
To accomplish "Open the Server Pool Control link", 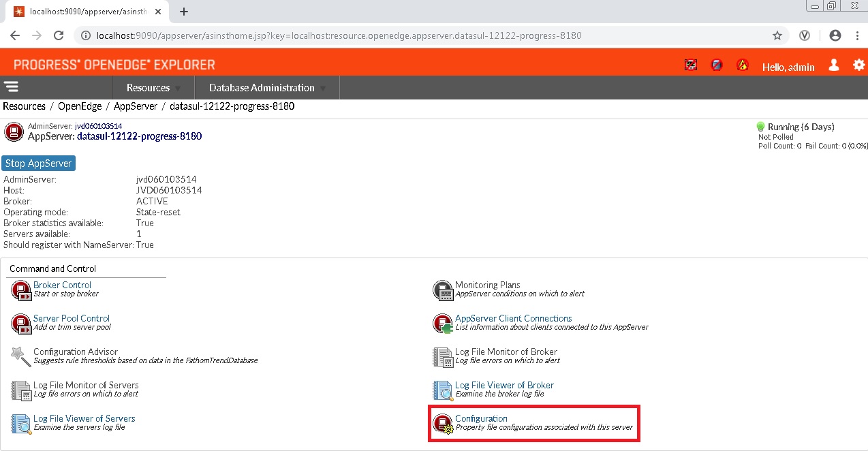I will coord(72,318).
